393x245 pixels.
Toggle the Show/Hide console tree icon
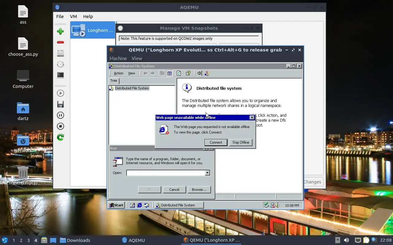169,73
